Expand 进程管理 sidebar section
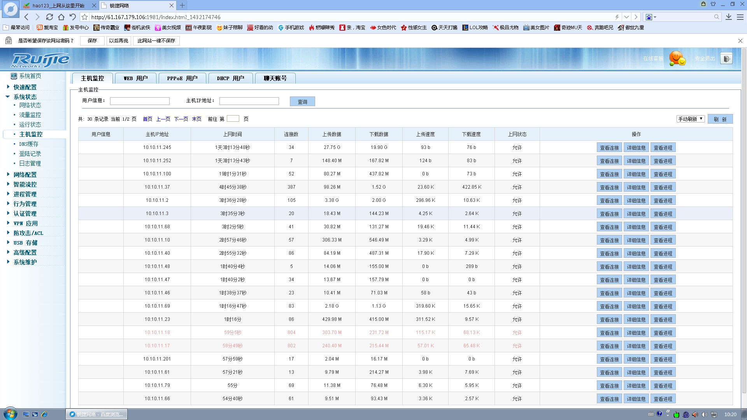Image resolution: width=747 pixels, height=420 pixels. pos(25,194)
